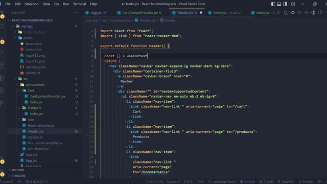Click the Open Changes icon next to Run
The height and width of the screenshot is (184, 327).
pos(286,13)
